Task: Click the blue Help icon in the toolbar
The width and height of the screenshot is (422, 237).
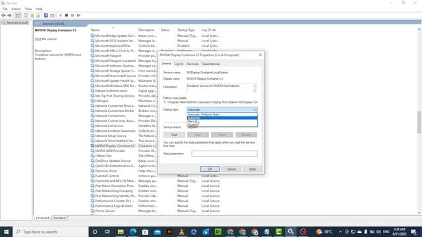Action: (x=46, y=15)
